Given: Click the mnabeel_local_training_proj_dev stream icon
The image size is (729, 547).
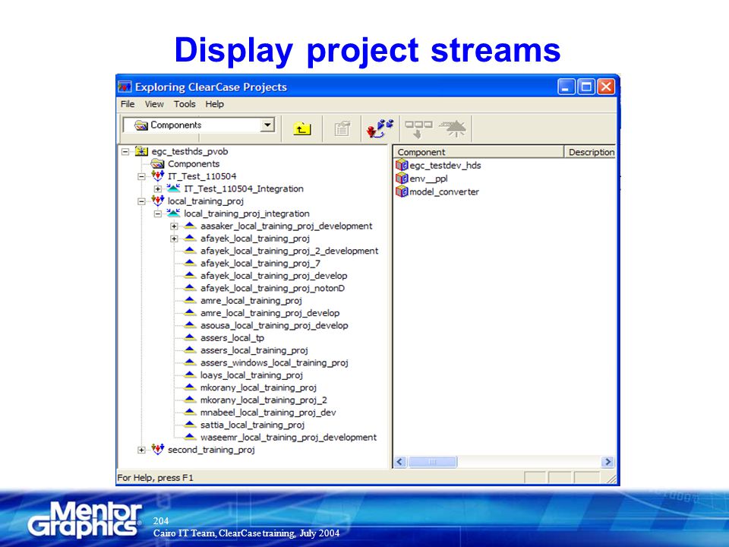Looking at the screenshot, I should coord(190,412).
